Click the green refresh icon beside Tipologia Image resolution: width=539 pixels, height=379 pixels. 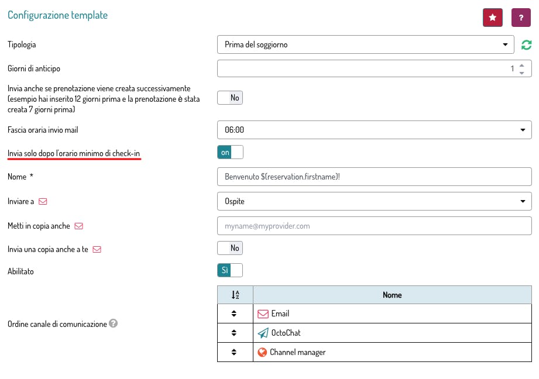(x=526, y=45)
